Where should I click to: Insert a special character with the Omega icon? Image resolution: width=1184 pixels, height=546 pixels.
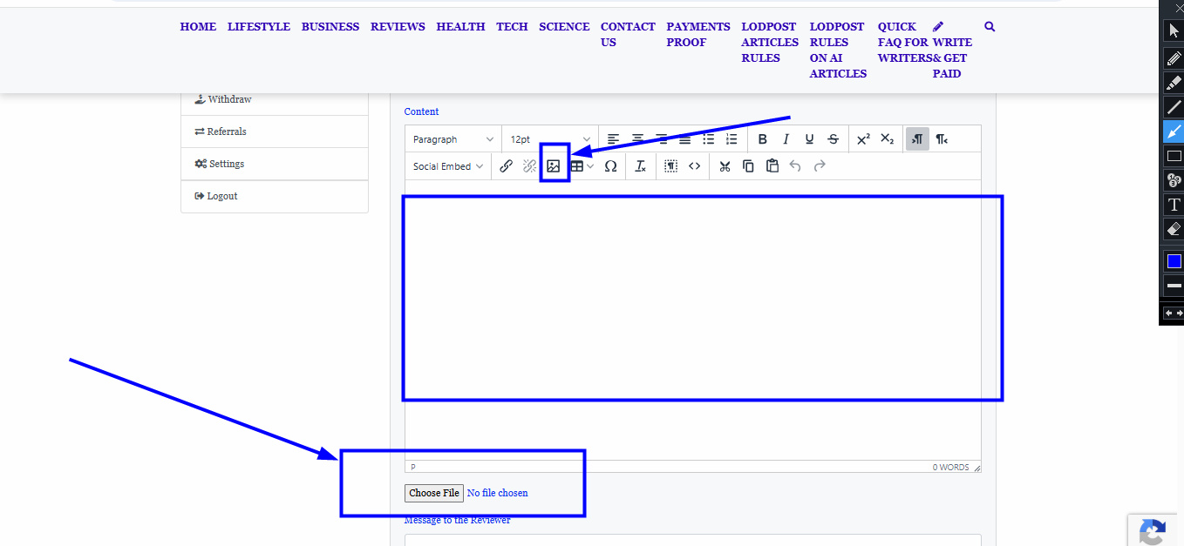click(x=610, y=166)
